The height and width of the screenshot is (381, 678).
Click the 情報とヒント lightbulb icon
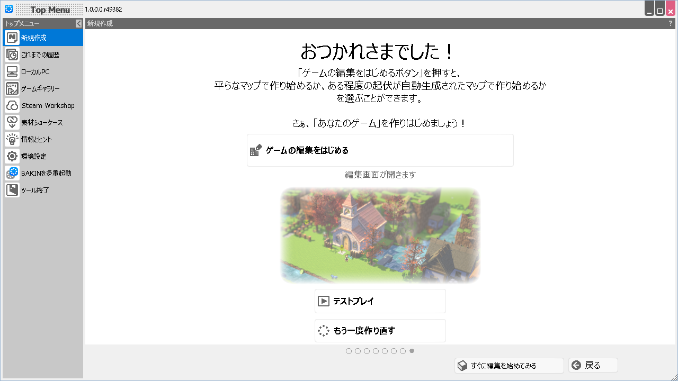pos(12,139)
